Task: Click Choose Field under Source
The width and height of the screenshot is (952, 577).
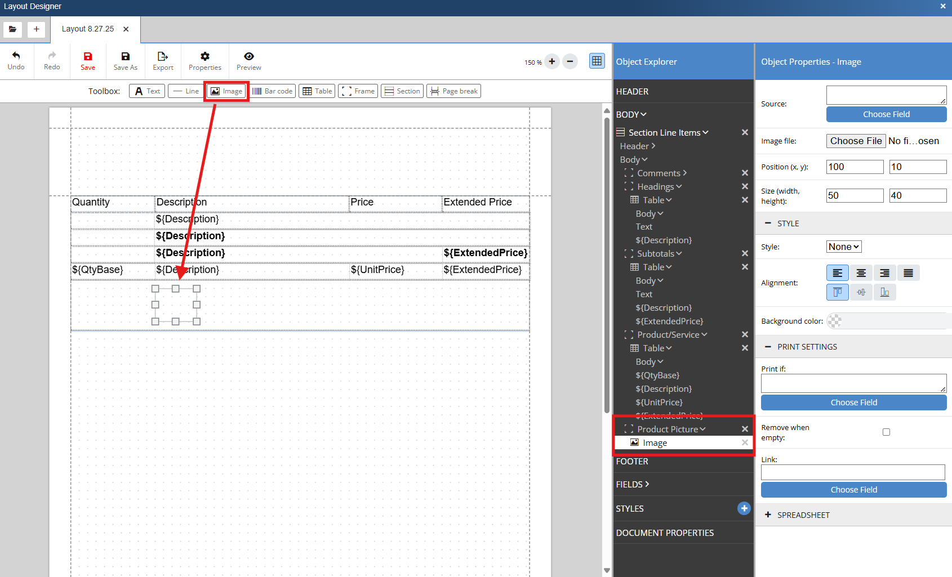Action: pos(886,114)
